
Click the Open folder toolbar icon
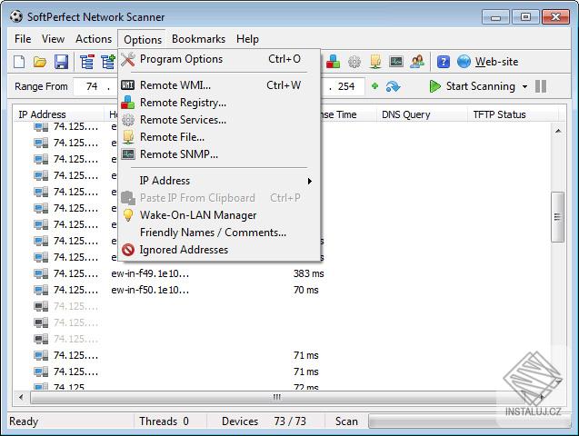[x=40, y=62]
